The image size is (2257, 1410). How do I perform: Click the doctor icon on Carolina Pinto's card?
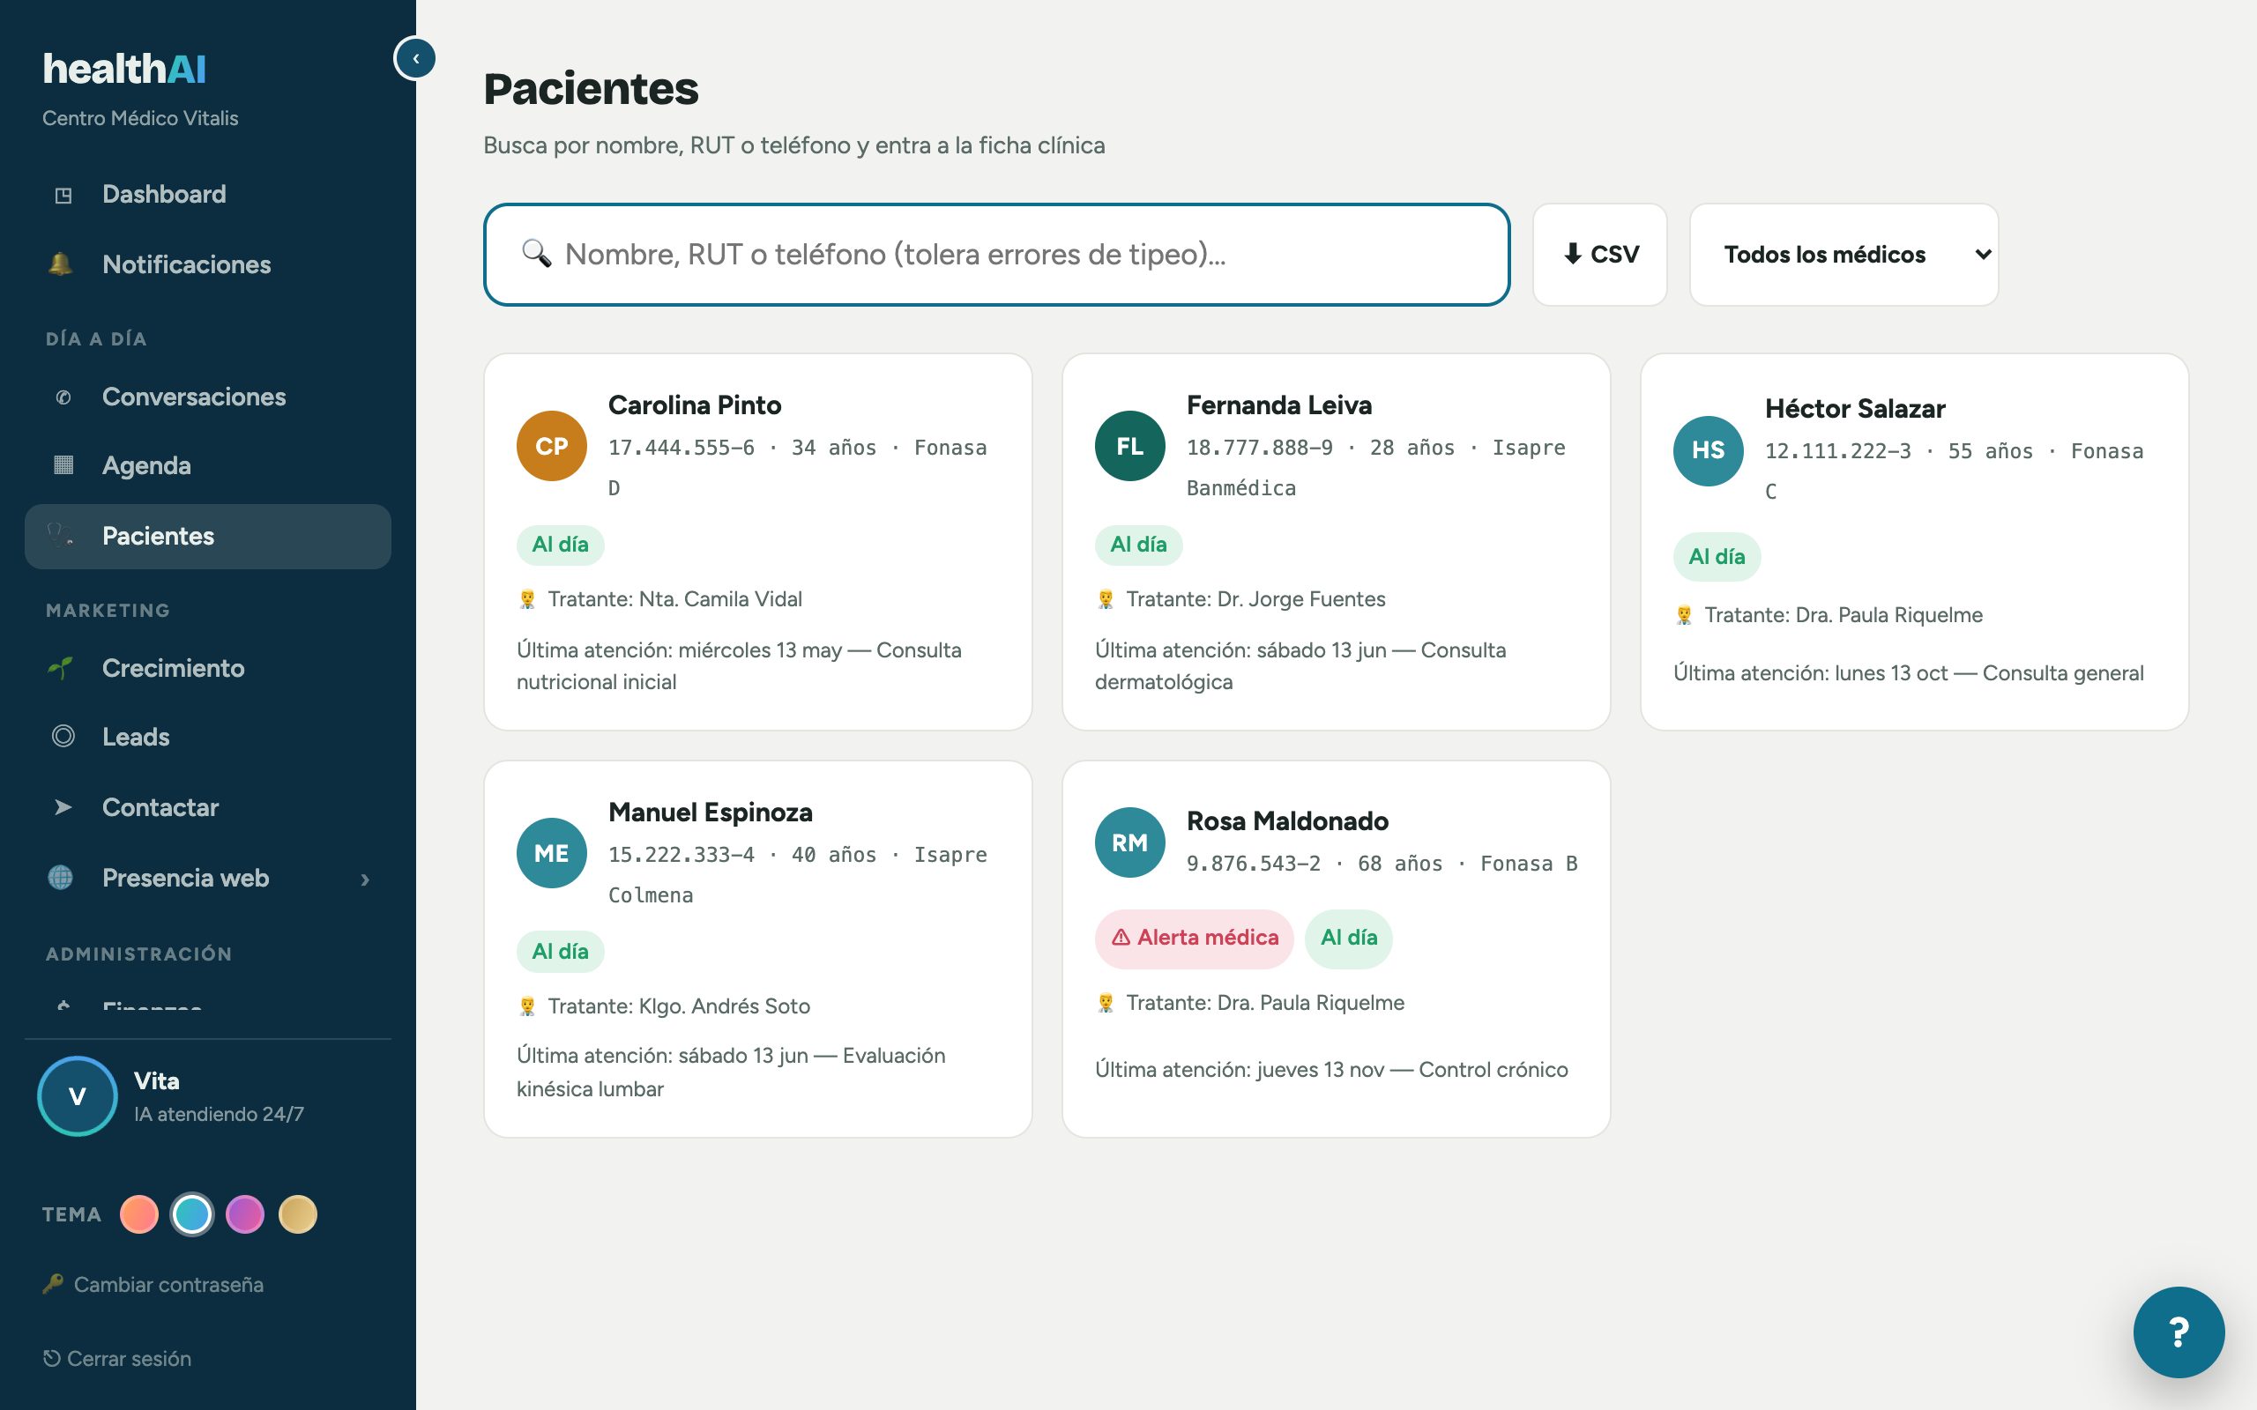527,599
